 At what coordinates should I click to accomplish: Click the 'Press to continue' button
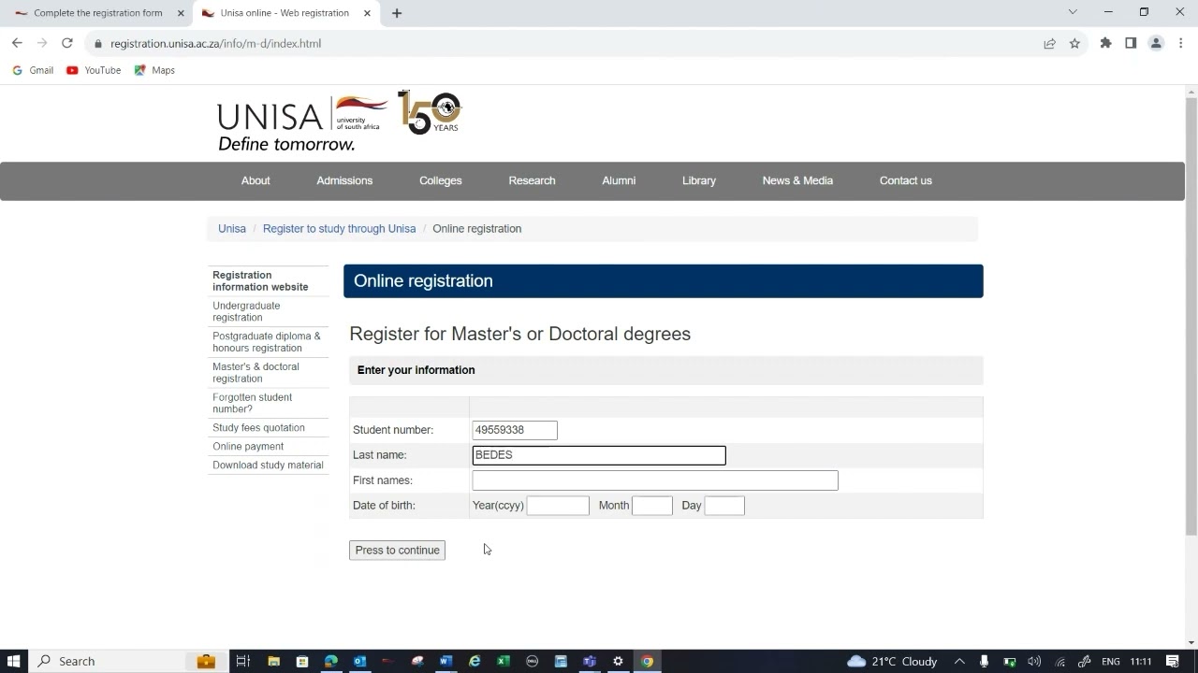397,550
